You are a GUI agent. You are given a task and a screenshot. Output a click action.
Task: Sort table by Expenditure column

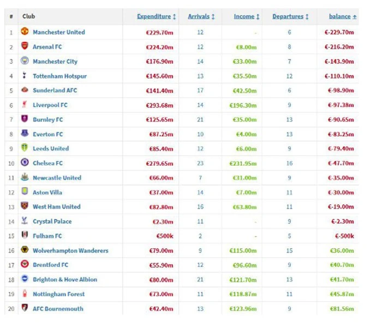[156, 17]
